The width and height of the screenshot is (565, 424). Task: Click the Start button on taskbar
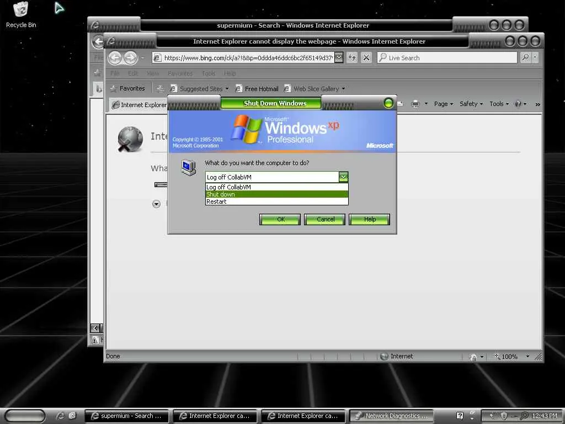coord(25,416)
